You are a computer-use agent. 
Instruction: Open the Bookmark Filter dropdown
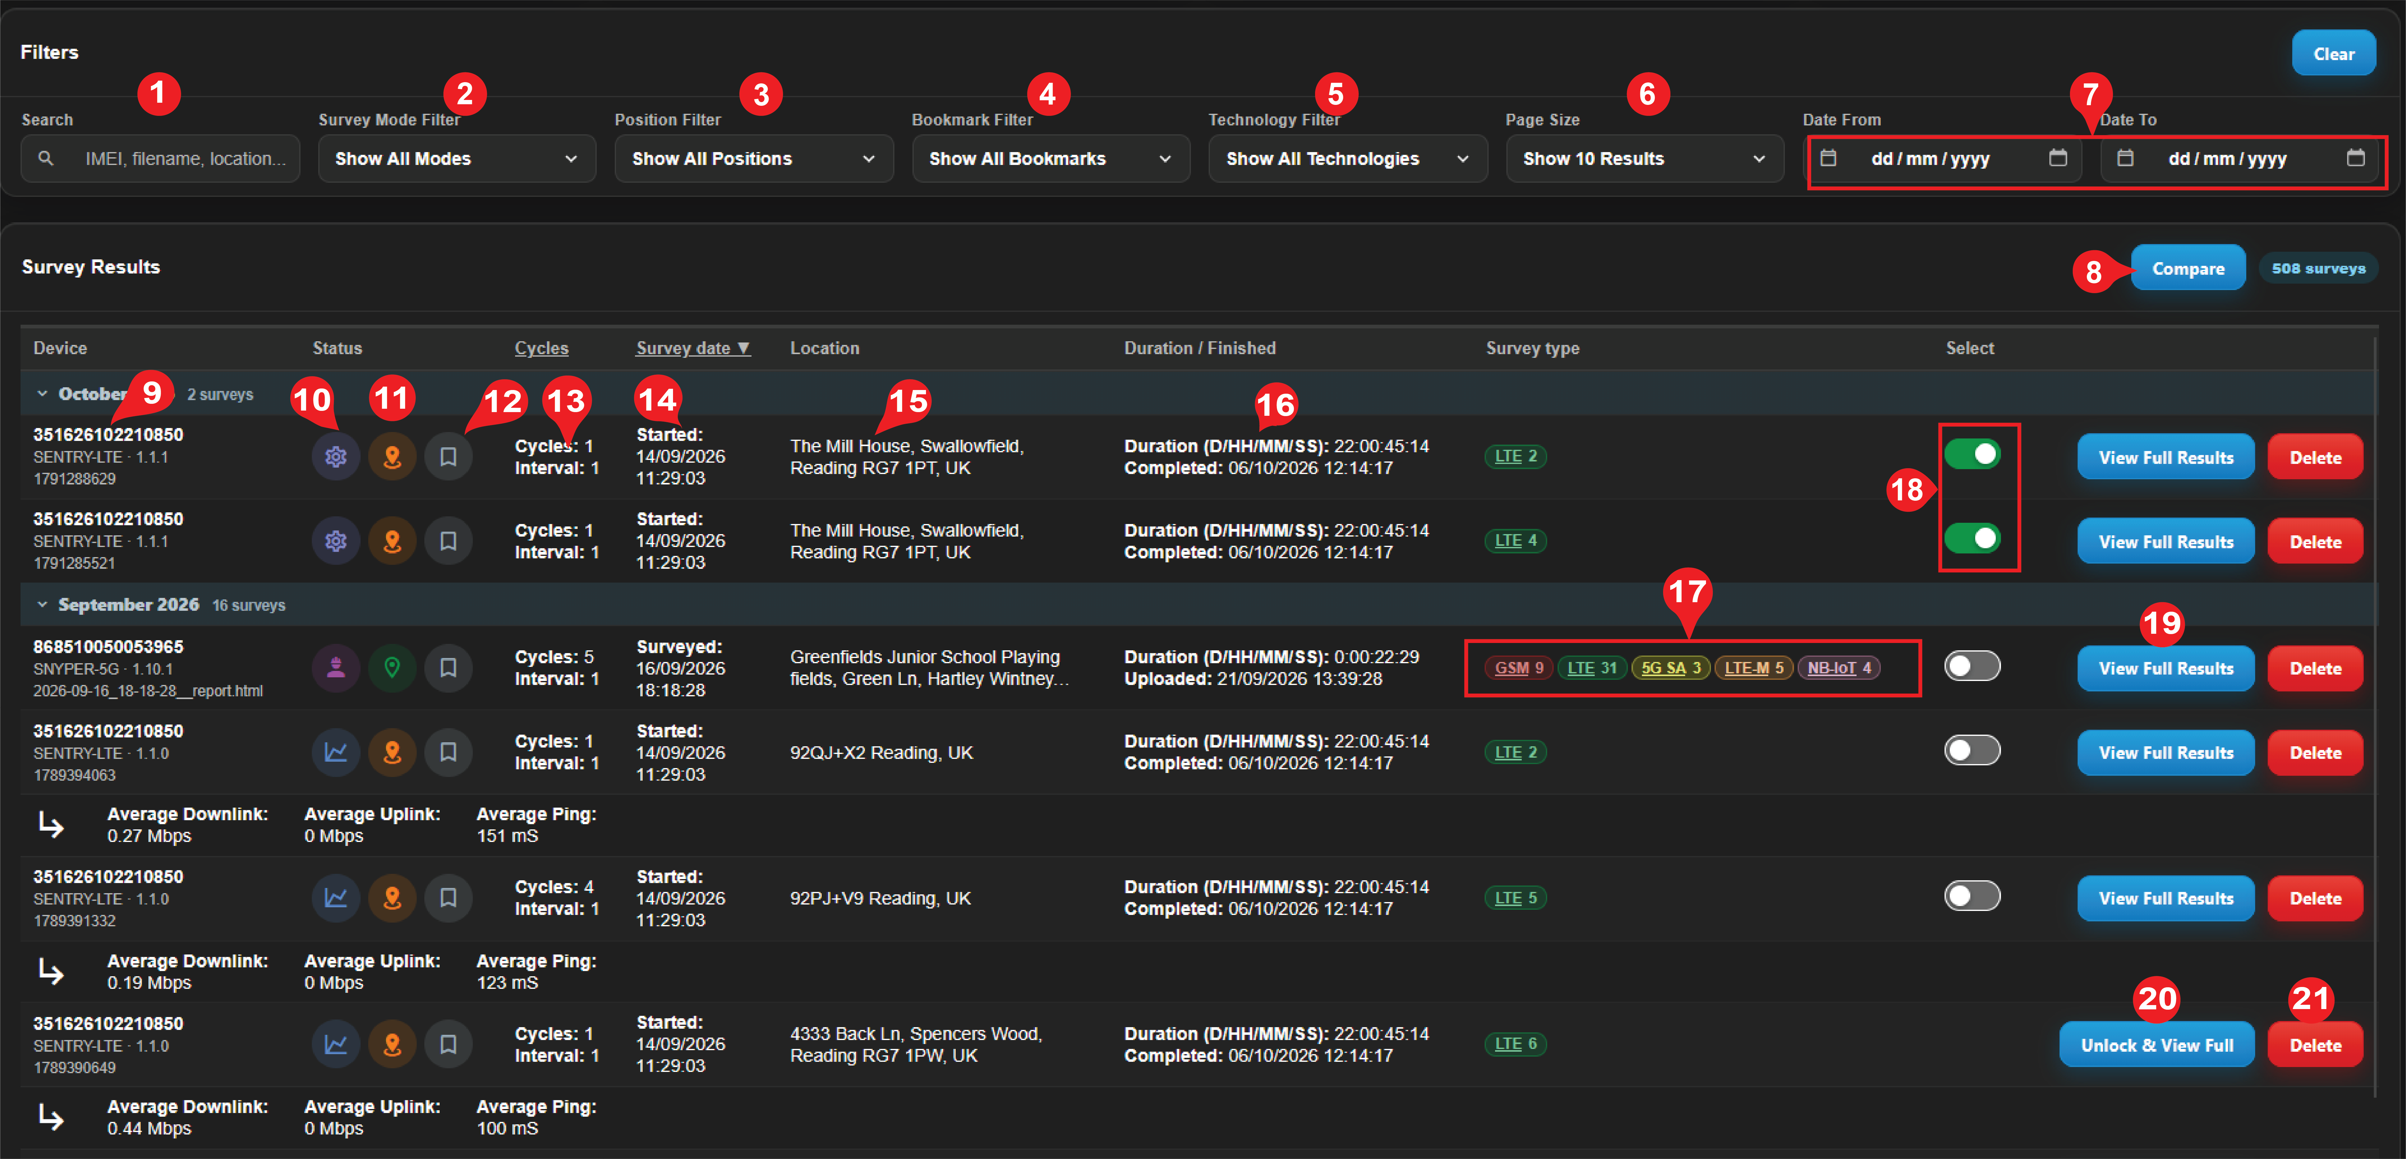[1051, 159]
